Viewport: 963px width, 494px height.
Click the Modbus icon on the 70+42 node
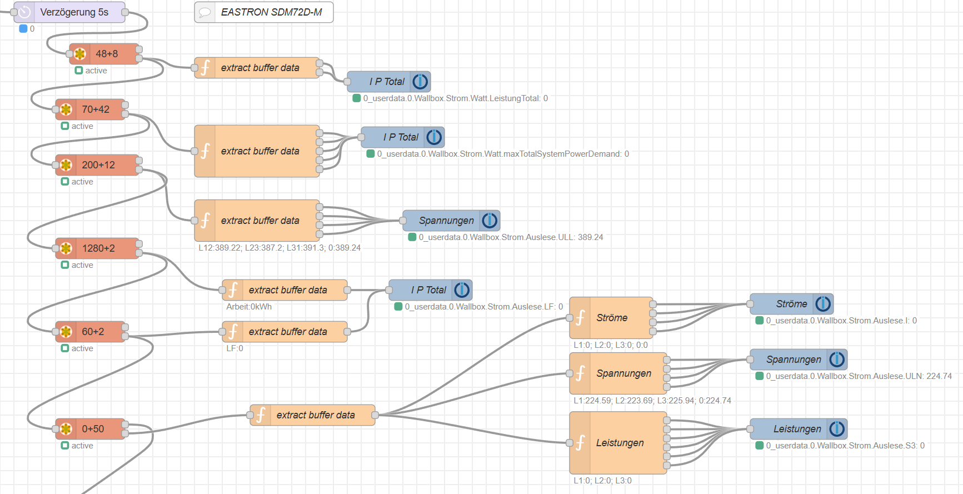click(66, 109)
